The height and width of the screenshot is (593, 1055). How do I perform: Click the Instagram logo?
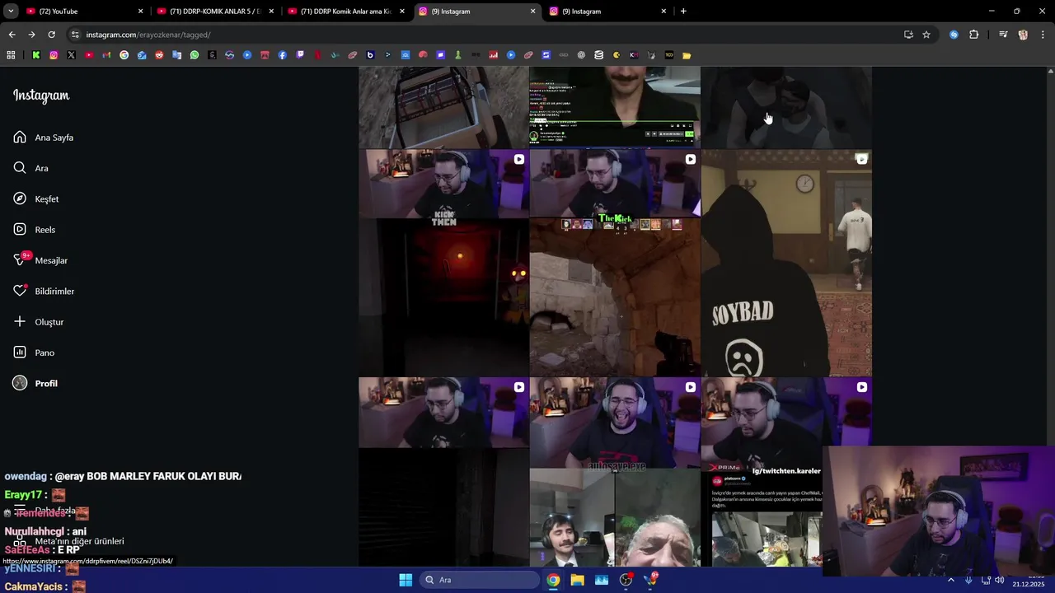tap(41, 96)
